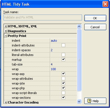Image resolution: width=110 pixels, height=108 pixels.
Task: Click the scrollbar down arrow
Action: pos(79,101)
